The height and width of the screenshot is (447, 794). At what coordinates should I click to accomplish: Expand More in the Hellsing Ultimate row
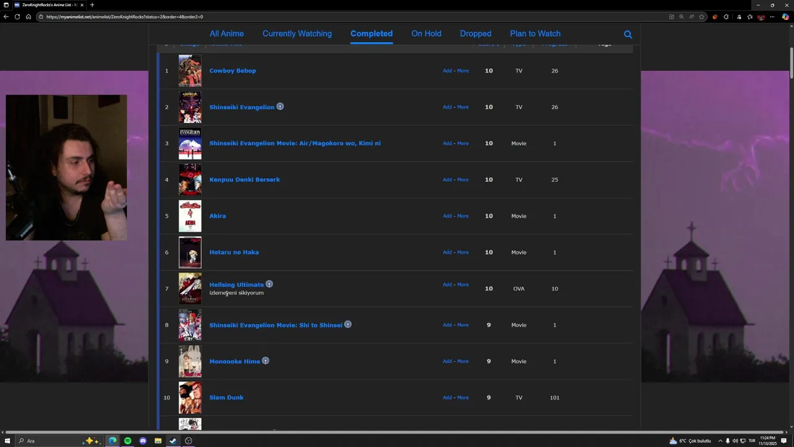point(463,284)
